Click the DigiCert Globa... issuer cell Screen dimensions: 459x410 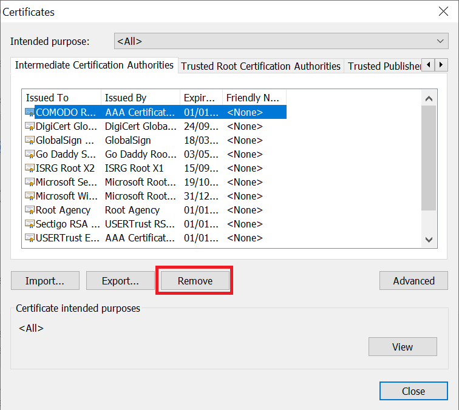(140, 126)
